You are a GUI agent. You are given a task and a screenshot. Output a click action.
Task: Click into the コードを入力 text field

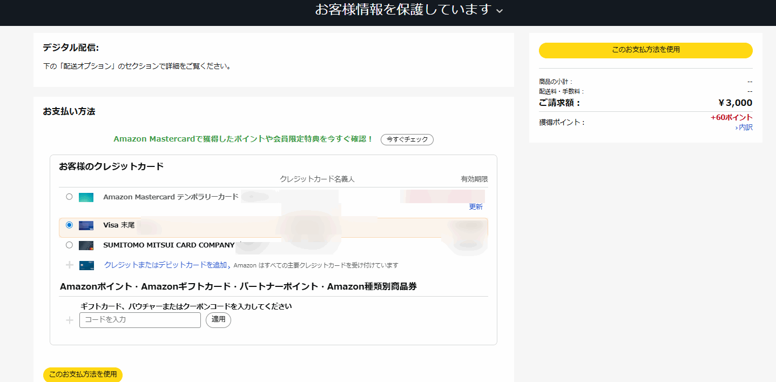140,320
